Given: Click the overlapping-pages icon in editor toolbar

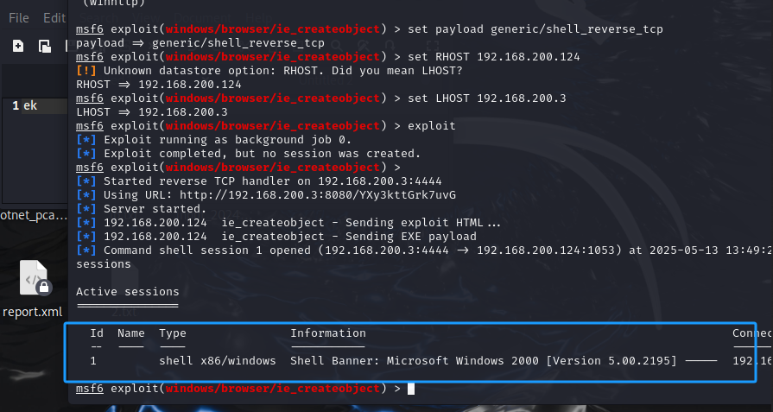Looking at the screenshot, I should (x=45, y=47).
